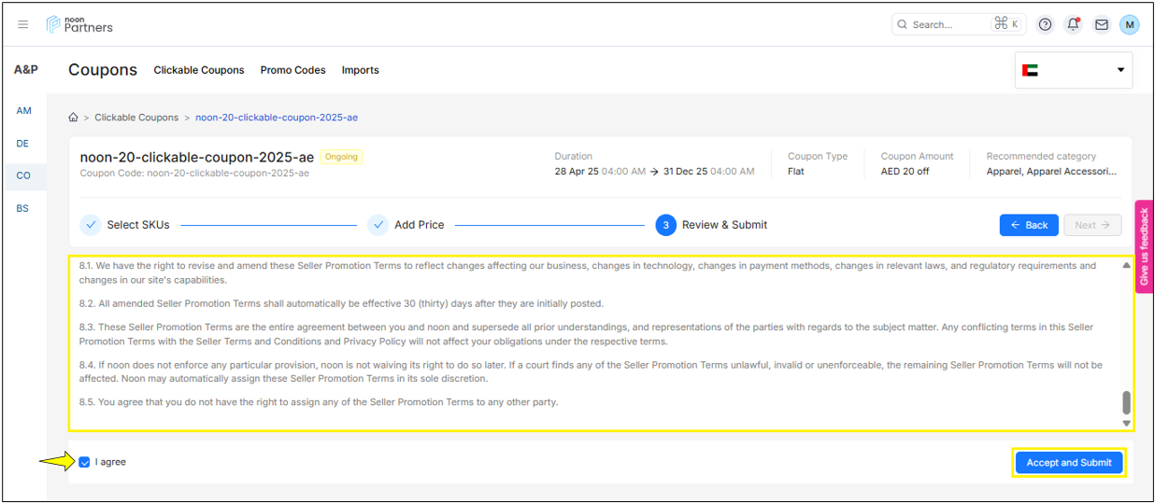1155x503 pixels.
Task: Switch to the Promo Codes tab
Action: 292,70
